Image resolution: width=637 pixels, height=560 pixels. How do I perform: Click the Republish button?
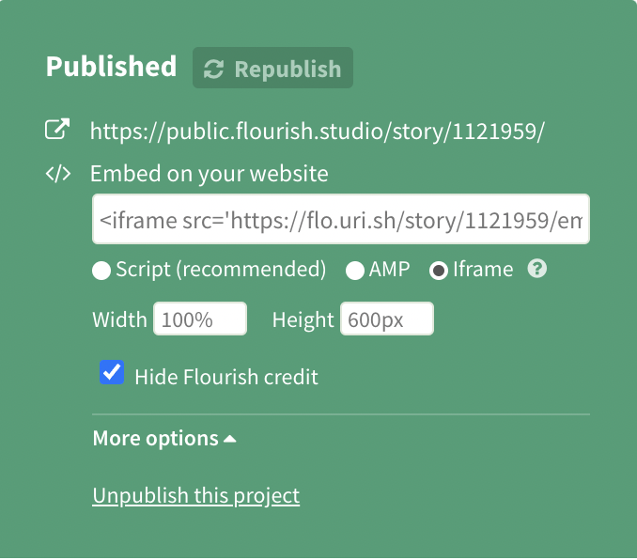(x=272, y=68)
